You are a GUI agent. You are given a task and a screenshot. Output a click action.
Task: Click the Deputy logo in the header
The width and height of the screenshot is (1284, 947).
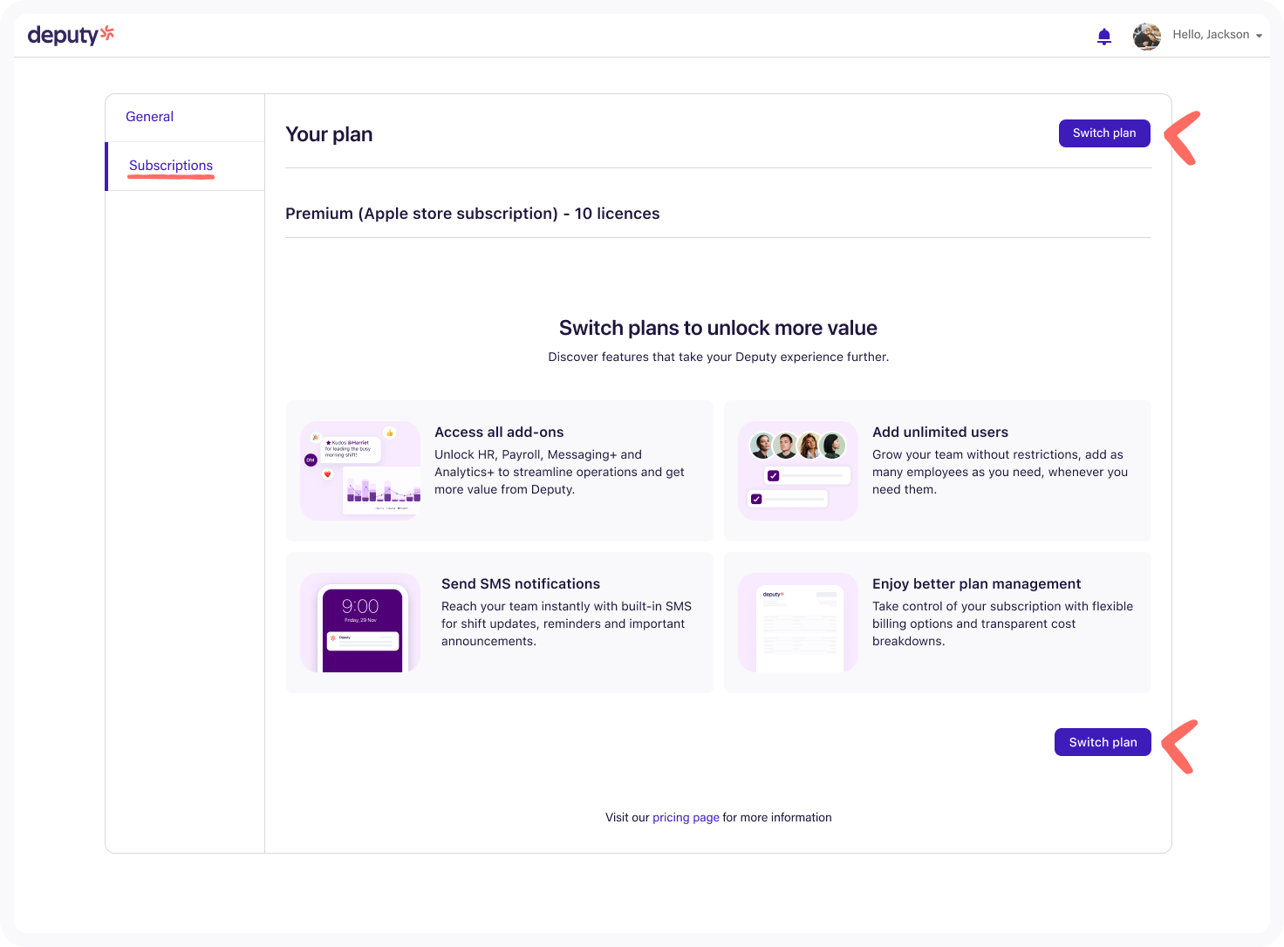click(71, 35)
